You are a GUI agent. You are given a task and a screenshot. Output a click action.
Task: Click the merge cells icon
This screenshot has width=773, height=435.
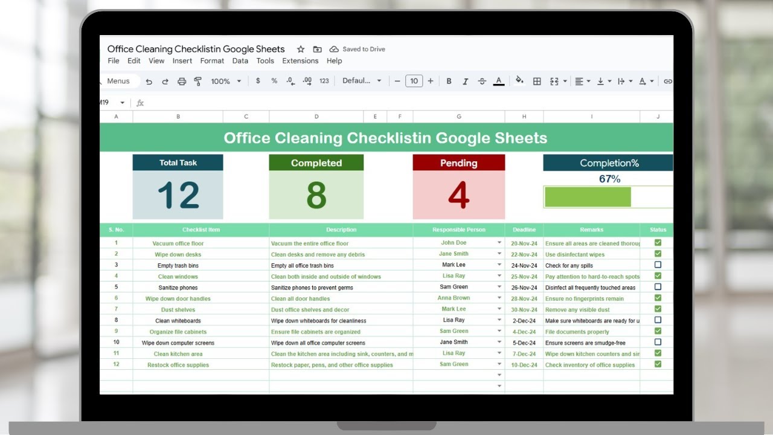coord(554,81)
